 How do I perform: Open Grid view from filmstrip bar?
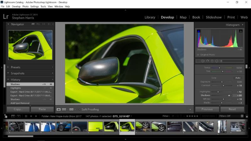pyautogui.click(x=26, y=116)
